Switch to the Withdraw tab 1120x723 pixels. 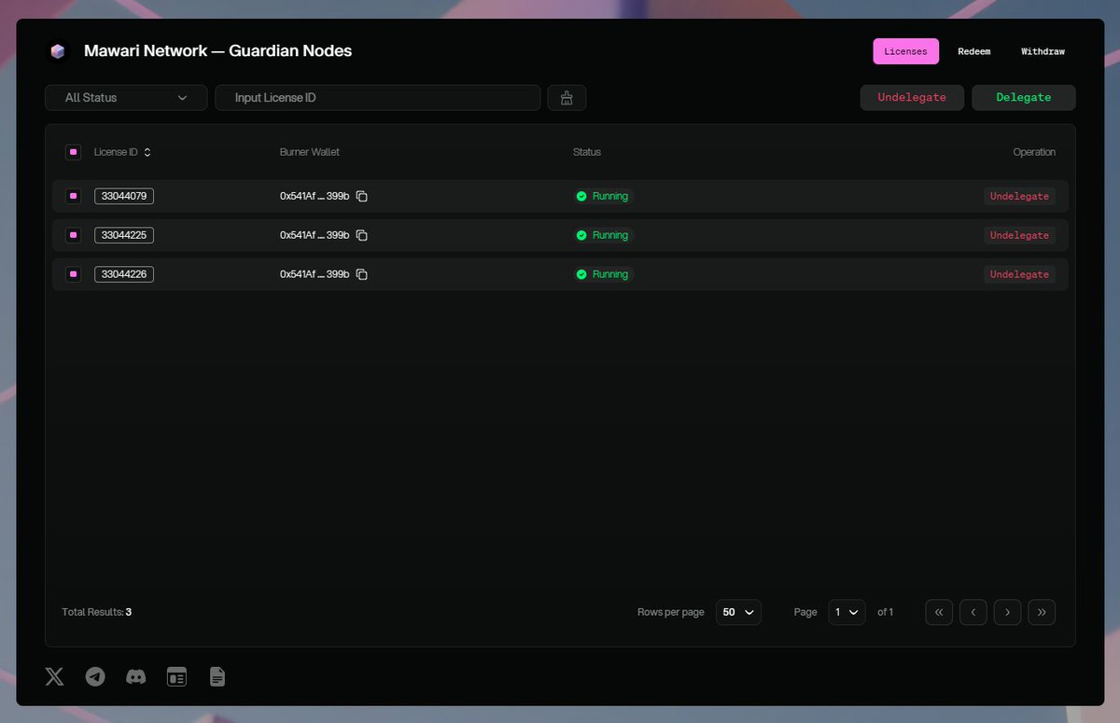1043,51
